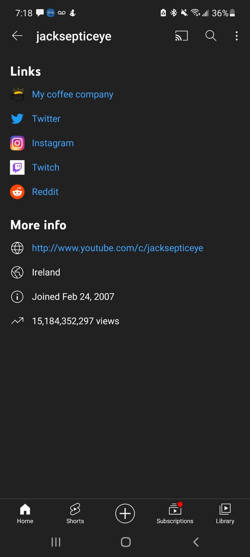Open the Twitter link

pos(46,119)
